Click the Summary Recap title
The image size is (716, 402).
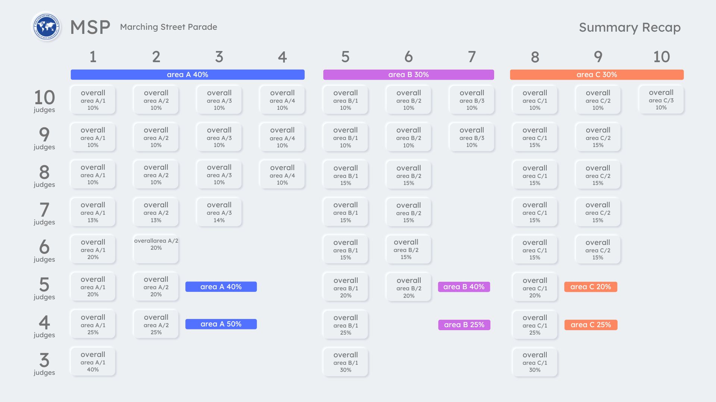pos(629,28)
